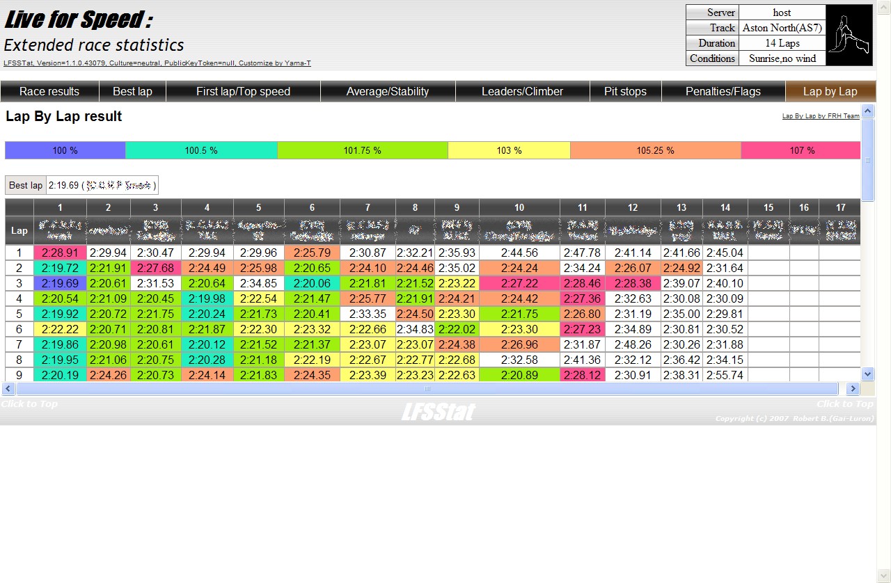Viewport: 891px width, 583px height.
Task: Click the teal 100.5 % legend swatch
Action: pyautogui.click(x=201, y=150)
